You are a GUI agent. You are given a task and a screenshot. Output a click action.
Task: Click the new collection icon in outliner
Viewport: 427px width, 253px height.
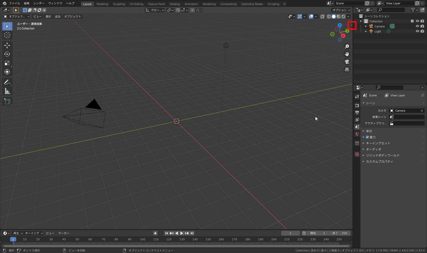(x=422, y=10)
